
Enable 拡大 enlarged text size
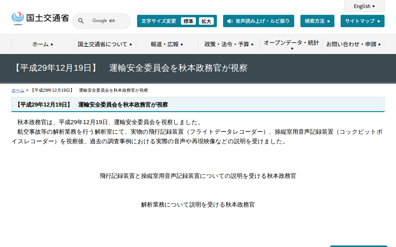point(206,21)
